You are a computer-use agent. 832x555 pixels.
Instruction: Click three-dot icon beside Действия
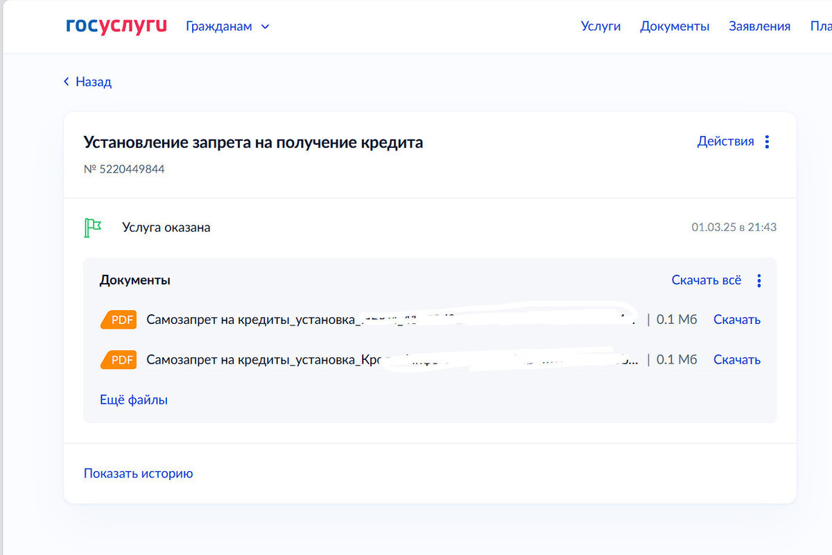click(767, 142)
